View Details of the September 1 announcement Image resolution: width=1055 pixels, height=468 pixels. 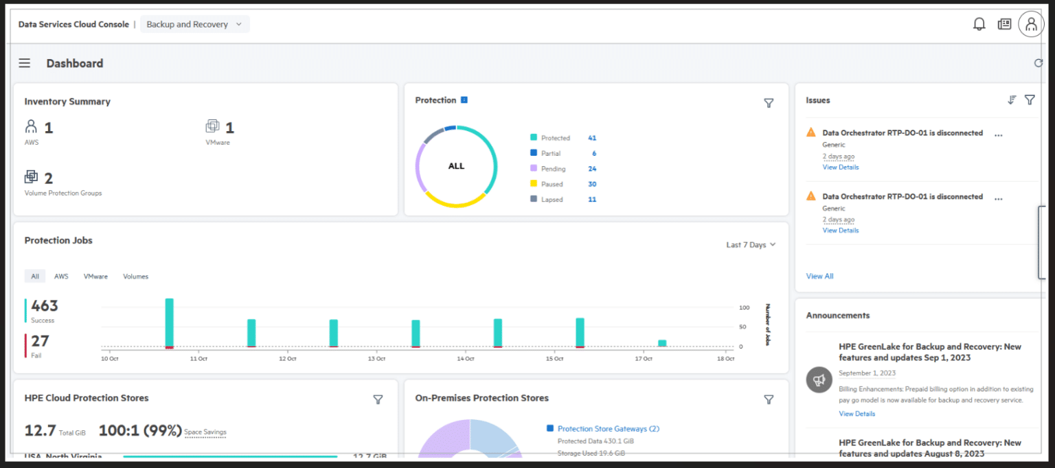[x=857, y=414]
